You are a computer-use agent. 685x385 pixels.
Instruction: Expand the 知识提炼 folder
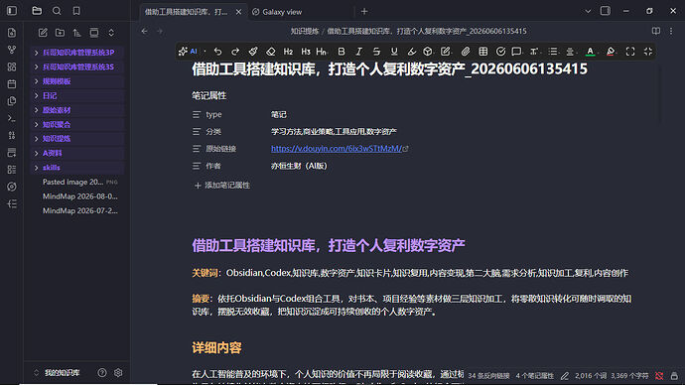(77, 138)
